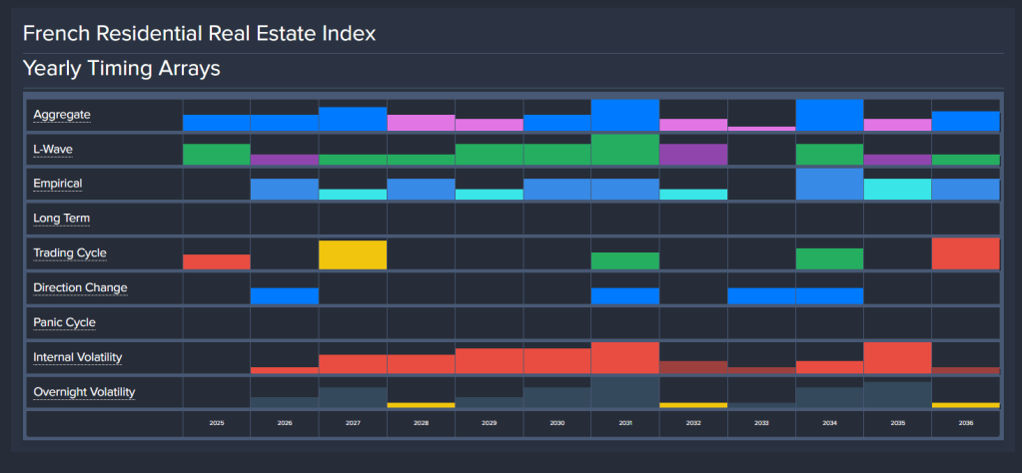
Task: Click the purple L-Wave bar for 2026
Action: tap(284, 160)
